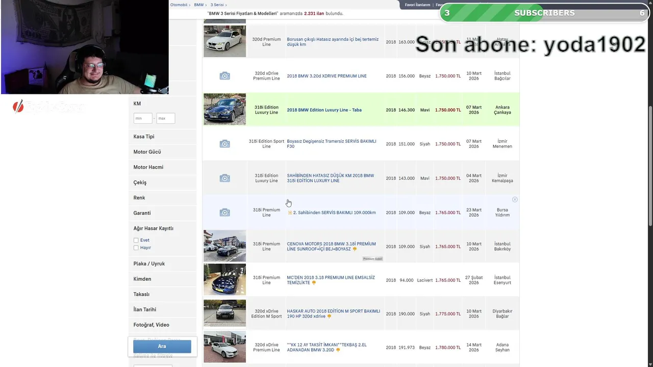Focus the KM max input field
This screenshot has height=367, width=653.
(166, 118)
